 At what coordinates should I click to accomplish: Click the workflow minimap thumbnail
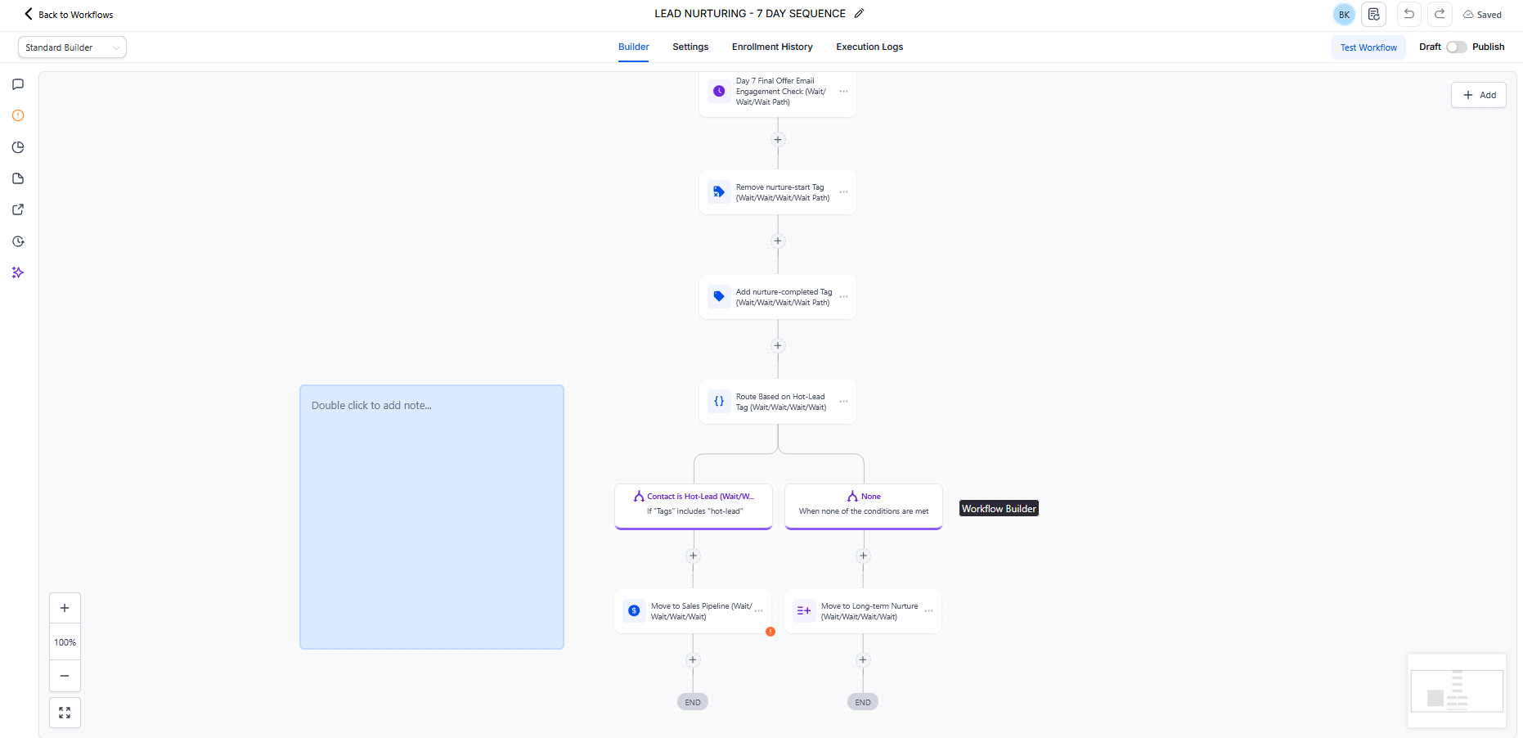coord(1457,691)
